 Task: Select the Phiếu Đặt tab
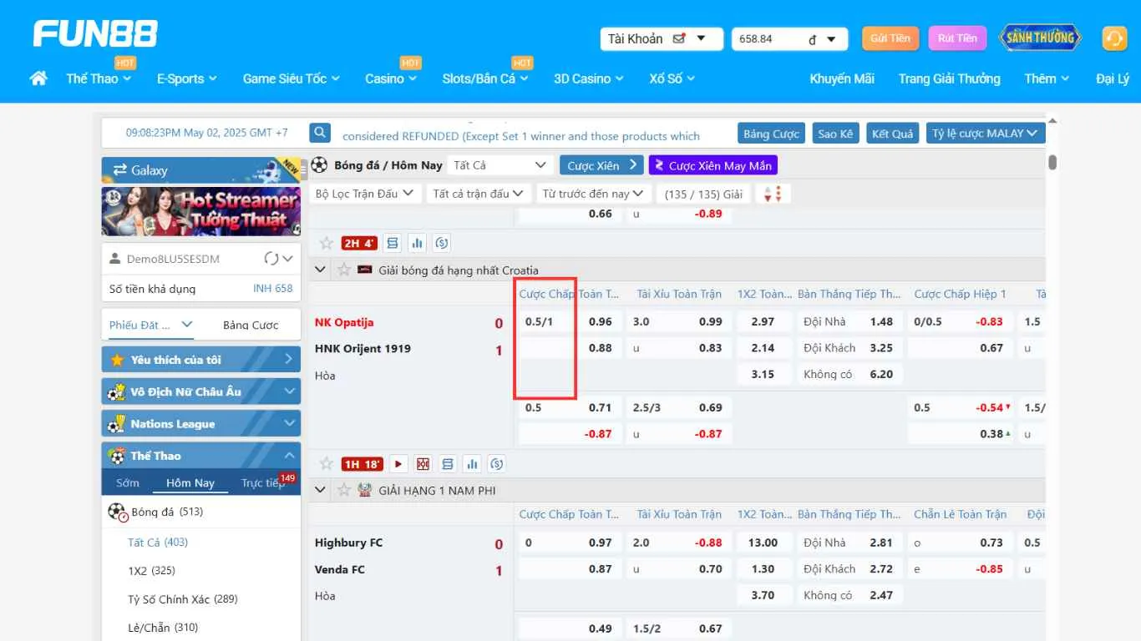(x=151, y=325)
